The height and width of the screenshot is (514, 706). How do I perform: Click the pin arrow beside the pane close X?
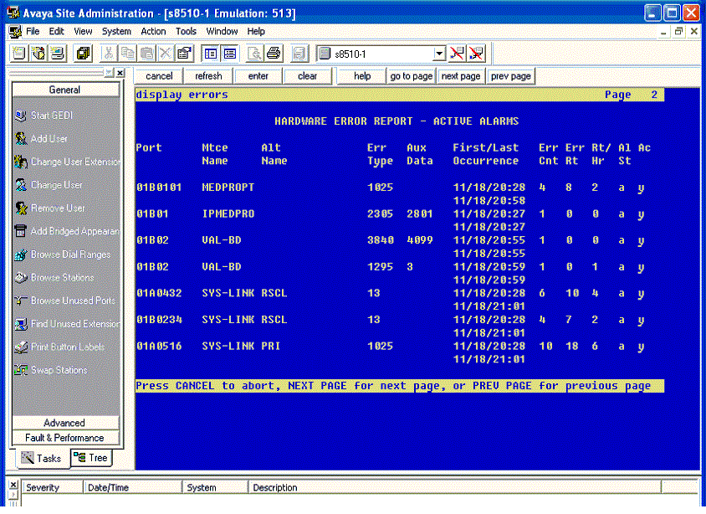pyautogui.click(x=109, y=73)
